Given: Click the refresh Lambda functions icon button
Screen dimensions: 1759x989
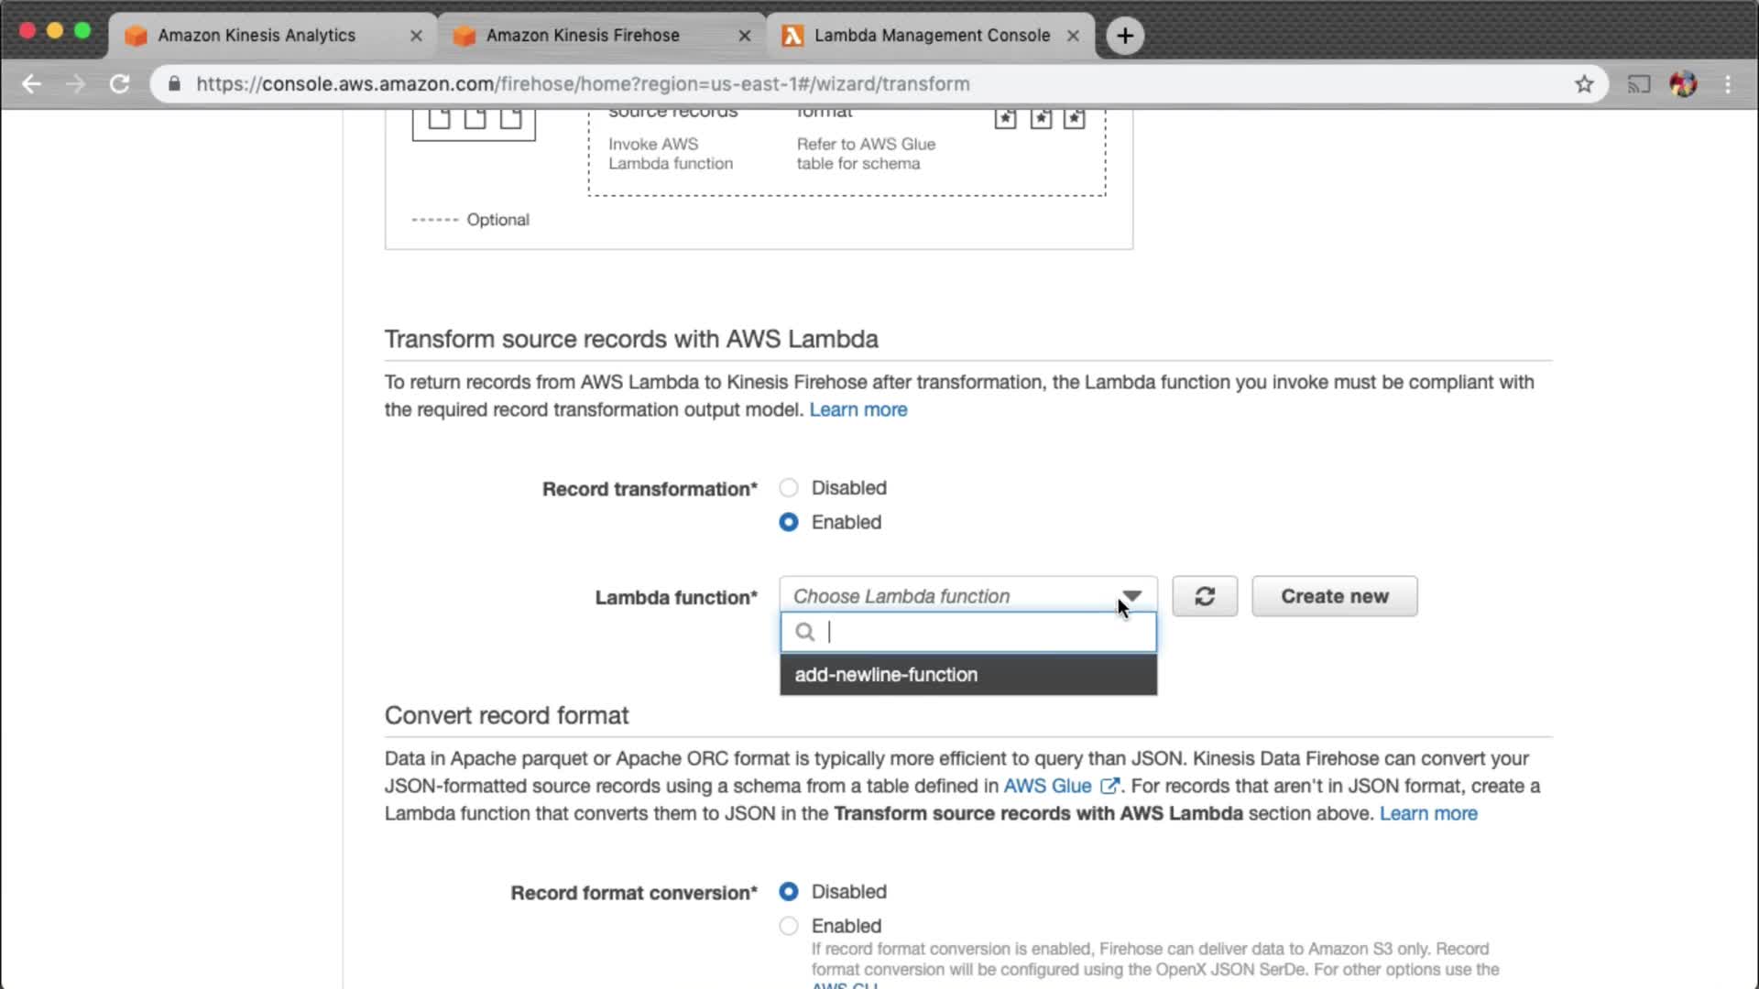Looking at the screenshot, I should pos(1204,596).
